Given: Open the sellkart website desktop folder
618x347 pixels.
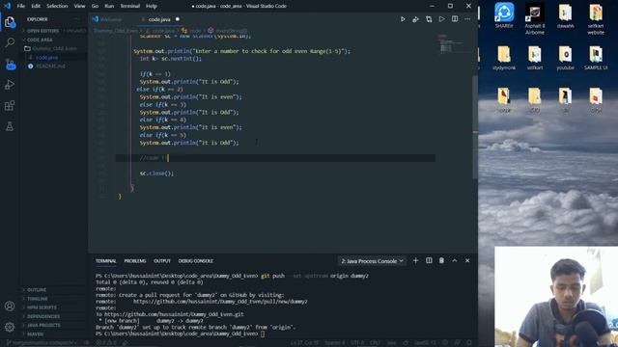Looking at the screenshot, I should pyautogui.click(x=596, y=19).
